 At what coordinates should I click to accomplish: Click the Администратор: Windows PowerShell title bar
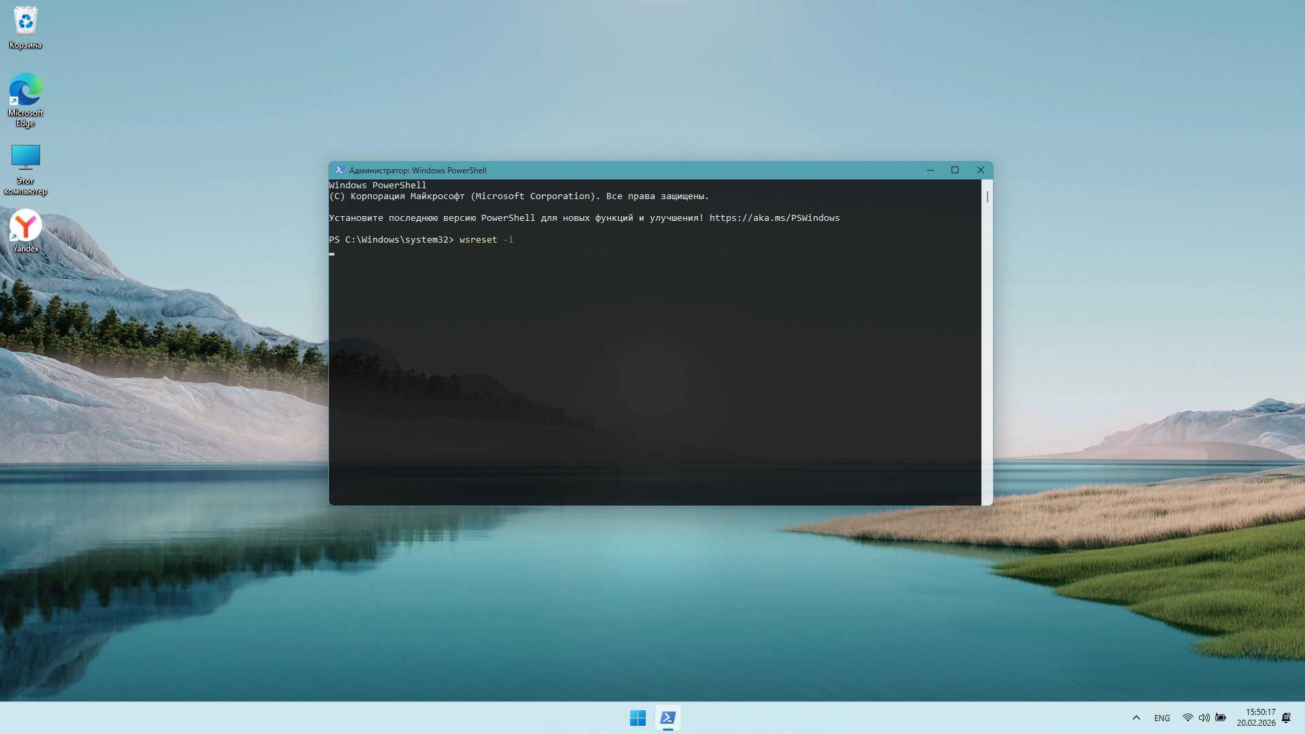[612, 171]
